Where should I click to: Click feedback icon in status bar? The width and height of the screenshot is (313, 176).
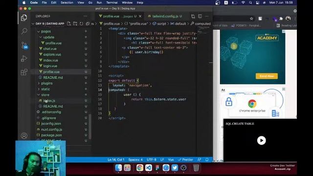coord(199,160)
